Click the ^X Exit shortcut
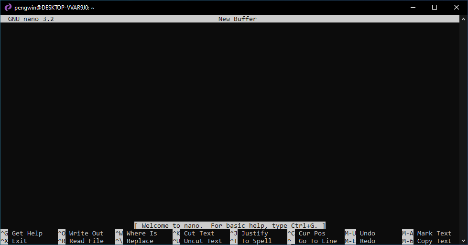Screen dimensions: 468x245 click(14, 241)
